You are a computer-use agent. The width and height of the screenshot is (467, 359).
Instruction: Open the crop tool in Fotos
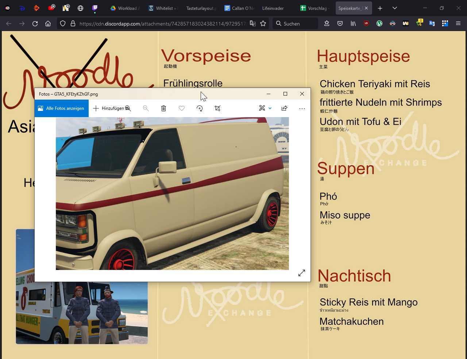pyautogui.click(x=217, y=108)
